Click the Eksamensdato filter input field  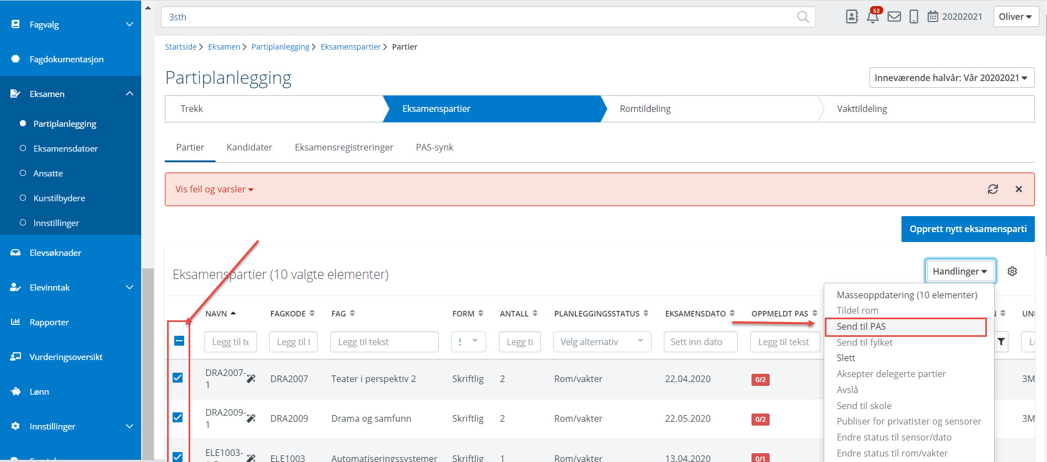pos(700,342)
